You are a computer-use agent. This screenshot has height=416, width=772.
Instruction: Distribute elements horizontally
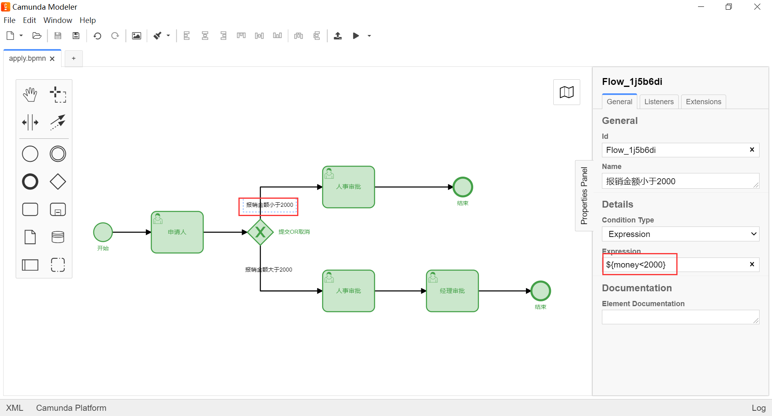point(298,36)
